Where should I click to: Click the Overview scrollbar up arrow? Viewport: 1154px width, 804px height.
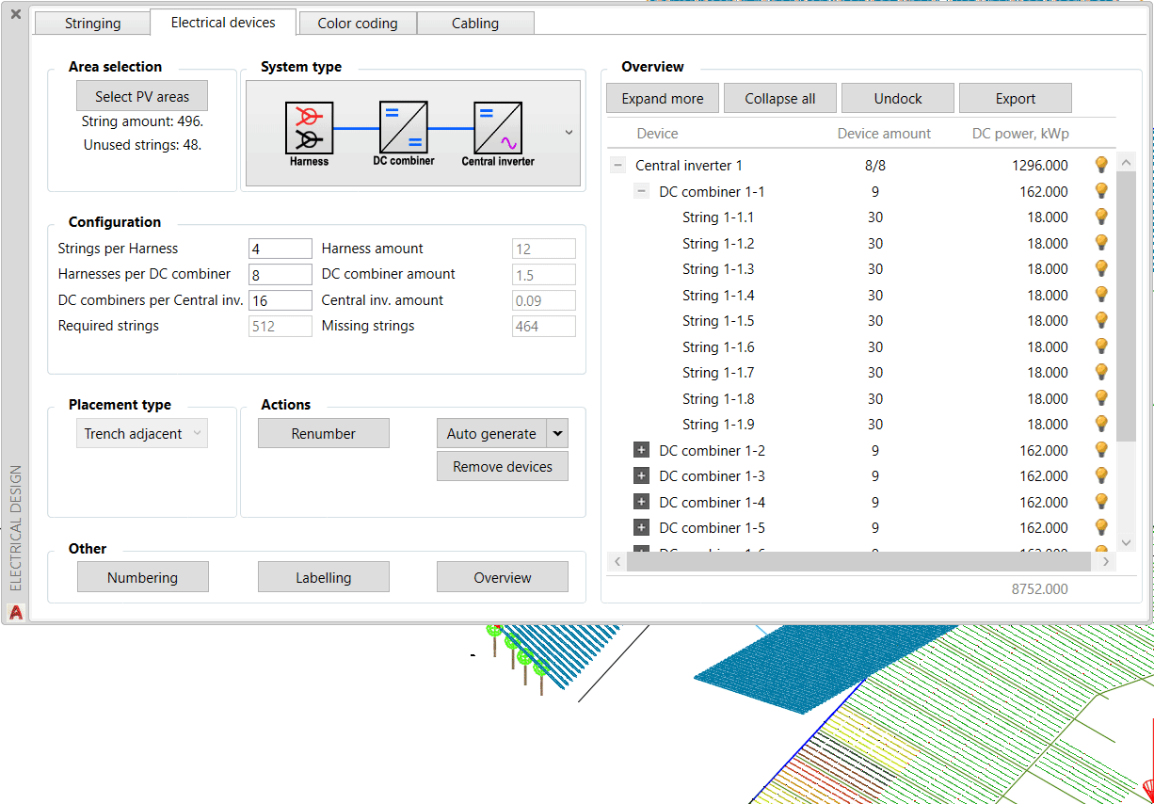1127,163
